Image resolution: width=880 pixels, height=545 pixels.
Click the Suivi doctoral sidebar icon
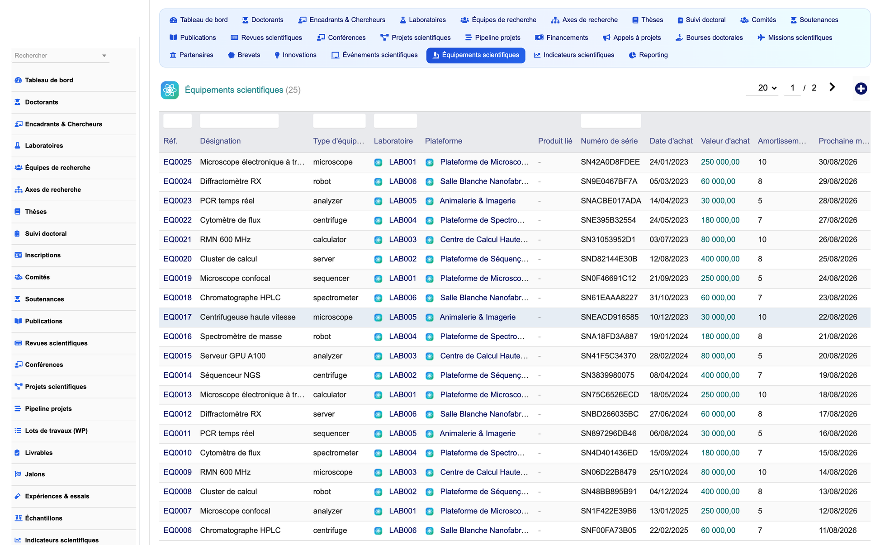coord(18,233)
